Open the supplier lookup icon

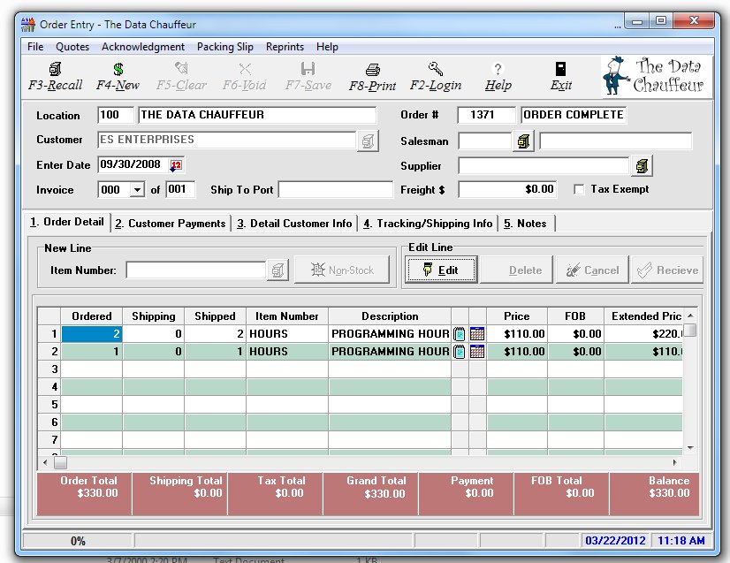642,166
